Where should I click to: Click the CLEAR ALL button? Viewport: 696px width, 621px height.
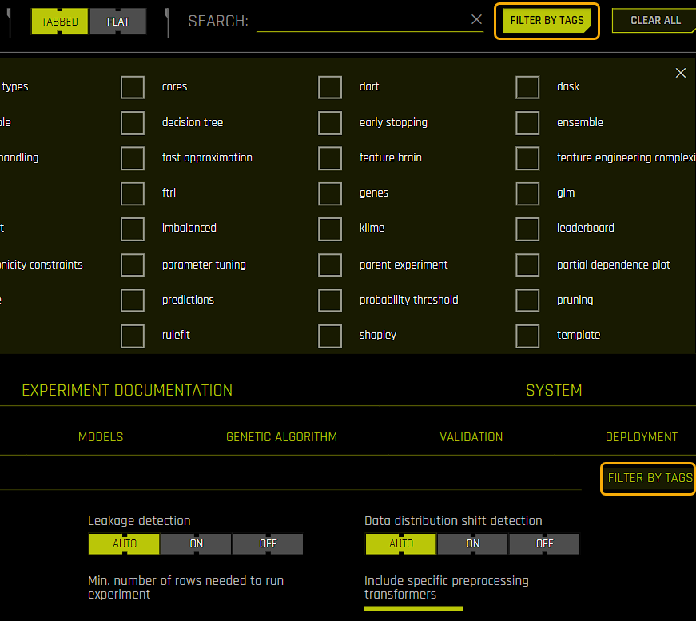coord(654,20)
